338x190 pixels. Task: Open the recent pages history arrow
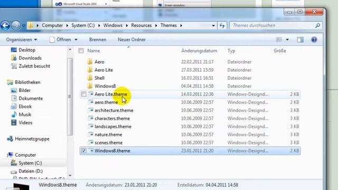(x=23, y=26)
